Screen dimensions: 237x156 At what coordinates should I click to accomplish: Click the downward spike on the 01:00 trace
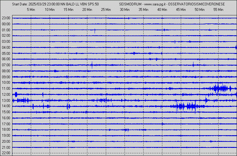95,31
